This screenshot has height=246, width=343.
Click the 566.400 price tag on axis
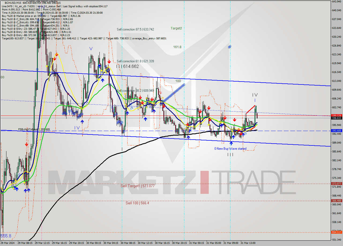[x=337, y=201]
